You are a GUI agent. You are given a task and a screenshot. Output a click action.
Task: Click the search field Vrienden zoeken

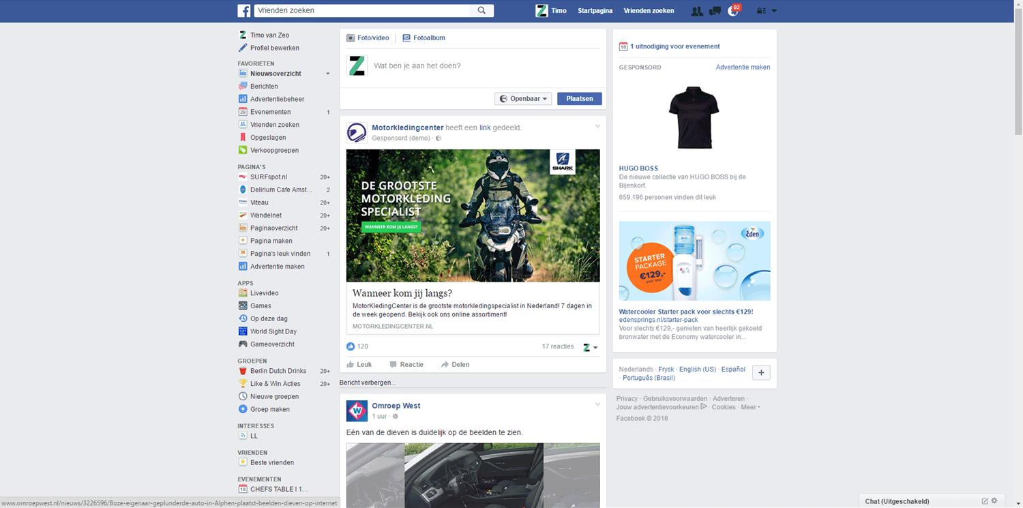(x=362, y=11)
